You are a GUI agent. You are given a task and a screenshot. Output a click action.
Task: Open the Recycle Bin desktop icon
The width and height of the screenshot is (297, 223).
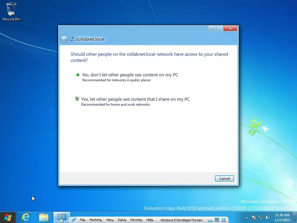11,12
